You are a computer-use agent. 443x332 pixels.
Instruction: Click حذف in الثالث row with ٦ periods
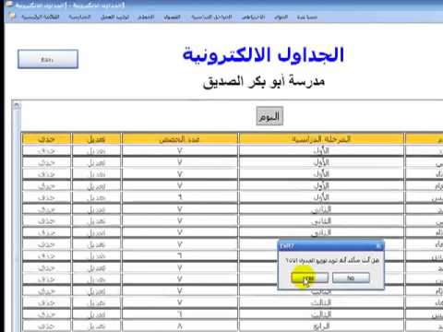(x=46, y=314)
